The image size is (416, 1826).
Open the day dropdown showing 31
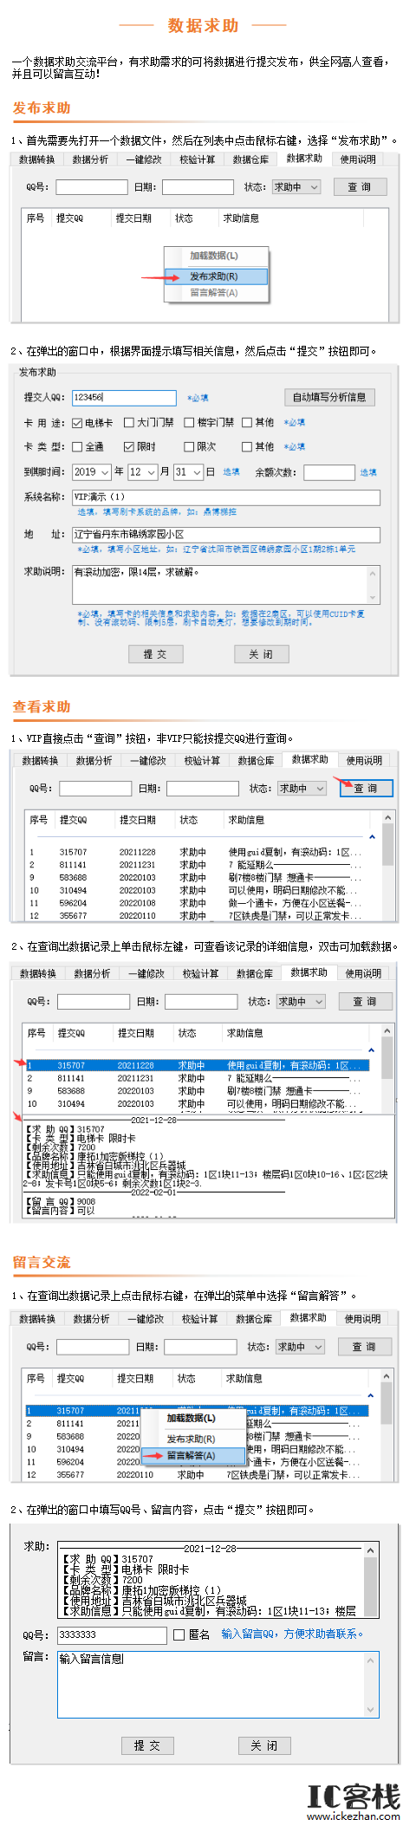(188, 472)
